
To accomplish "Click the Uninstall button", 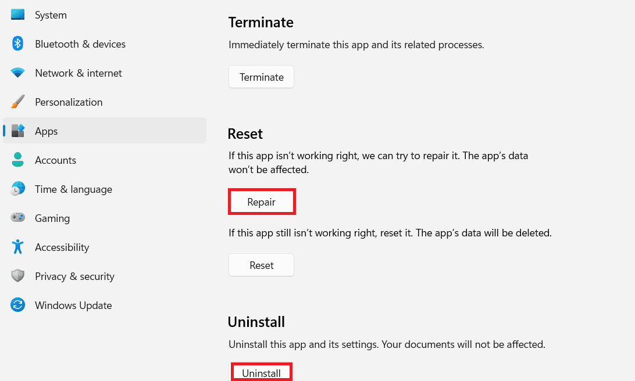I will point(261,372).
